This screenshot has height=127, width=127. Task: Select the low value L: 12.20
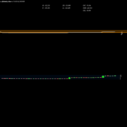point(66,8)
